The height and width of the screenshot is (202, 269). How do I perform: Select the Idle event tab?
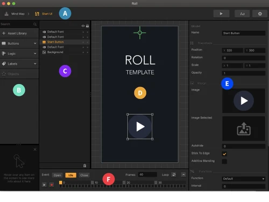coord(70,175)
